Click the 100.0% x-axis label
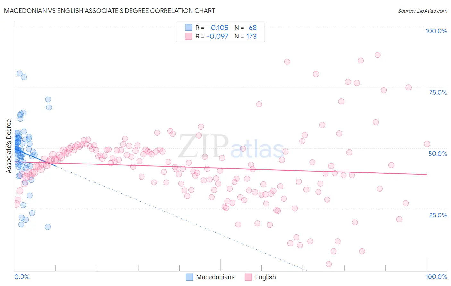The height and width of the screenshot is (286, 451). (436, 277)
